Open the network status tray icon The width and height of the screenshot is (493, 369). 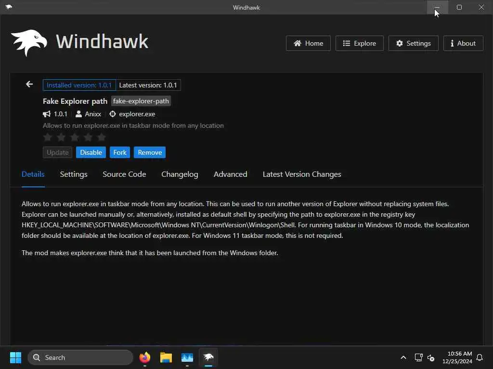[418, 357]
